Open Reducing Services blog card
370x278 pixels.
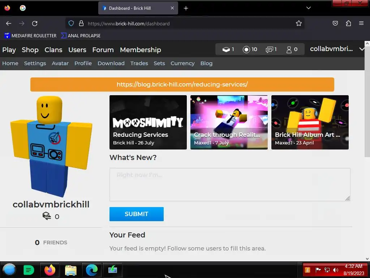148,122
